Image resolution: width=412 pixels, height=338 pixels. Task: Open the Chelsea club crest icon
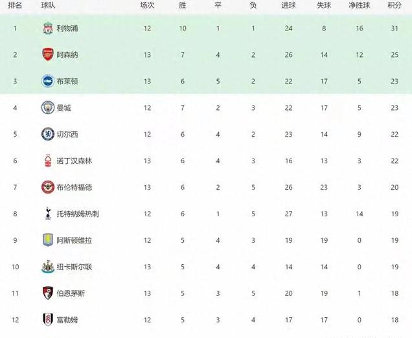[47, 134]
